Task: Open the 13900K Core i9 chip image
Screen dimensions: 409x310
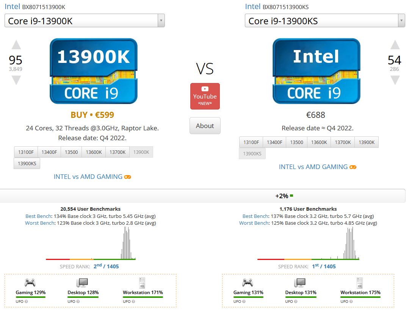Action: (94, 71)
